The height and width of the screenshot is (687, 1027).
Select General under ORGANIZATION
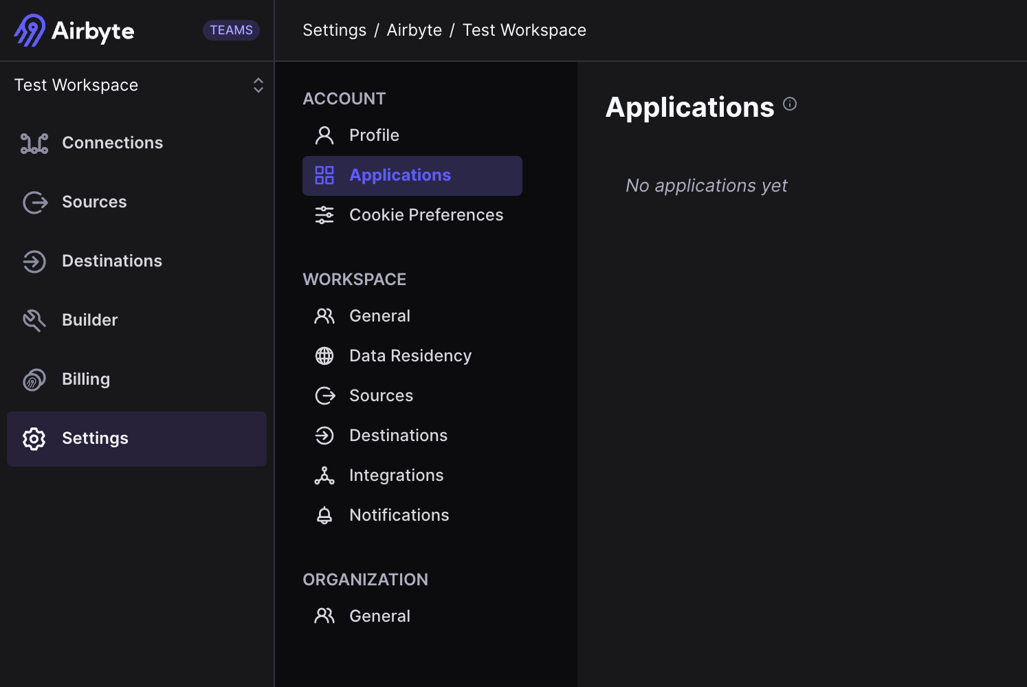click(x=379, y=616)
